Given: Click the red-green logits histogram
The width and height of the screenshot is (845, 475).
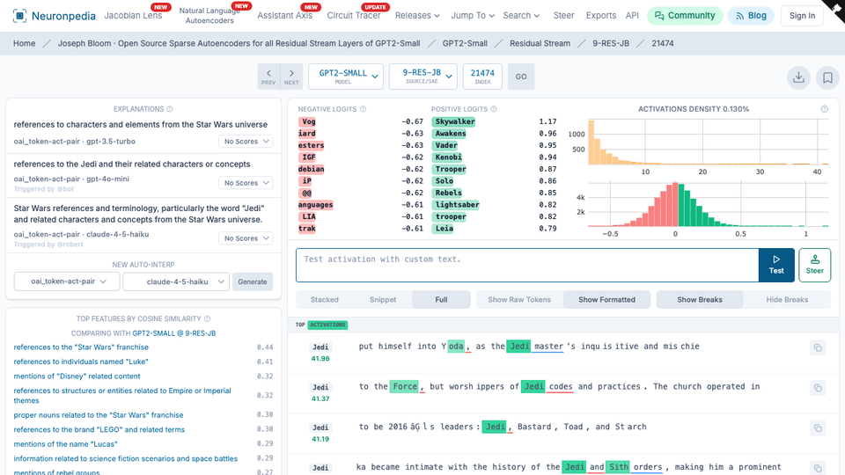Looking at the screenshot, I should point(708,205).
